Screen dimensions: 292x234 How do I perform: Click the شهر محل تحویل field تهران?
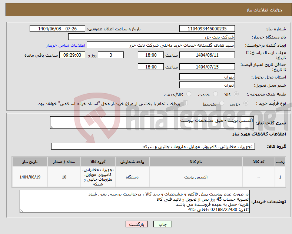tap(207, 85)
